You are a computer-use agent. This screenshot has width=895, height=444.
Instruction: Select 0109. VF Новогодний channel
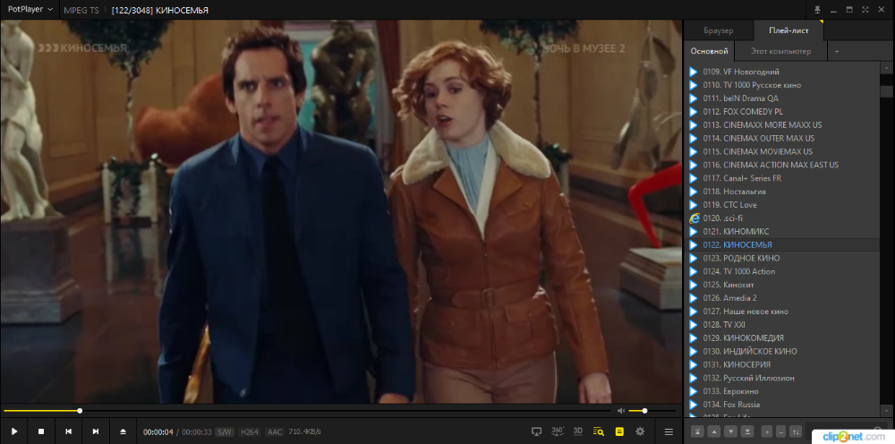(781, 72)
